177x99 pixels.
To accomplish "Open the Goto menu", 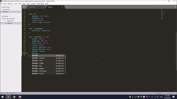I will click(x=24, y=4).
